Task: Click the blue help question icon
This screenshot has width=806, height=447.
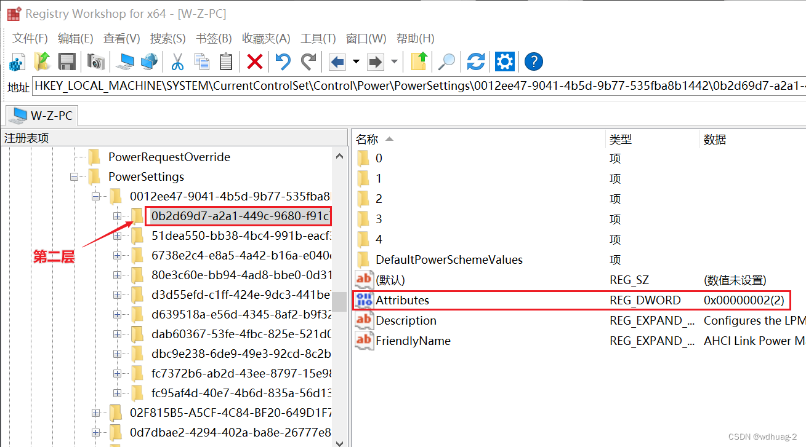Action: (x=534, y=61)
